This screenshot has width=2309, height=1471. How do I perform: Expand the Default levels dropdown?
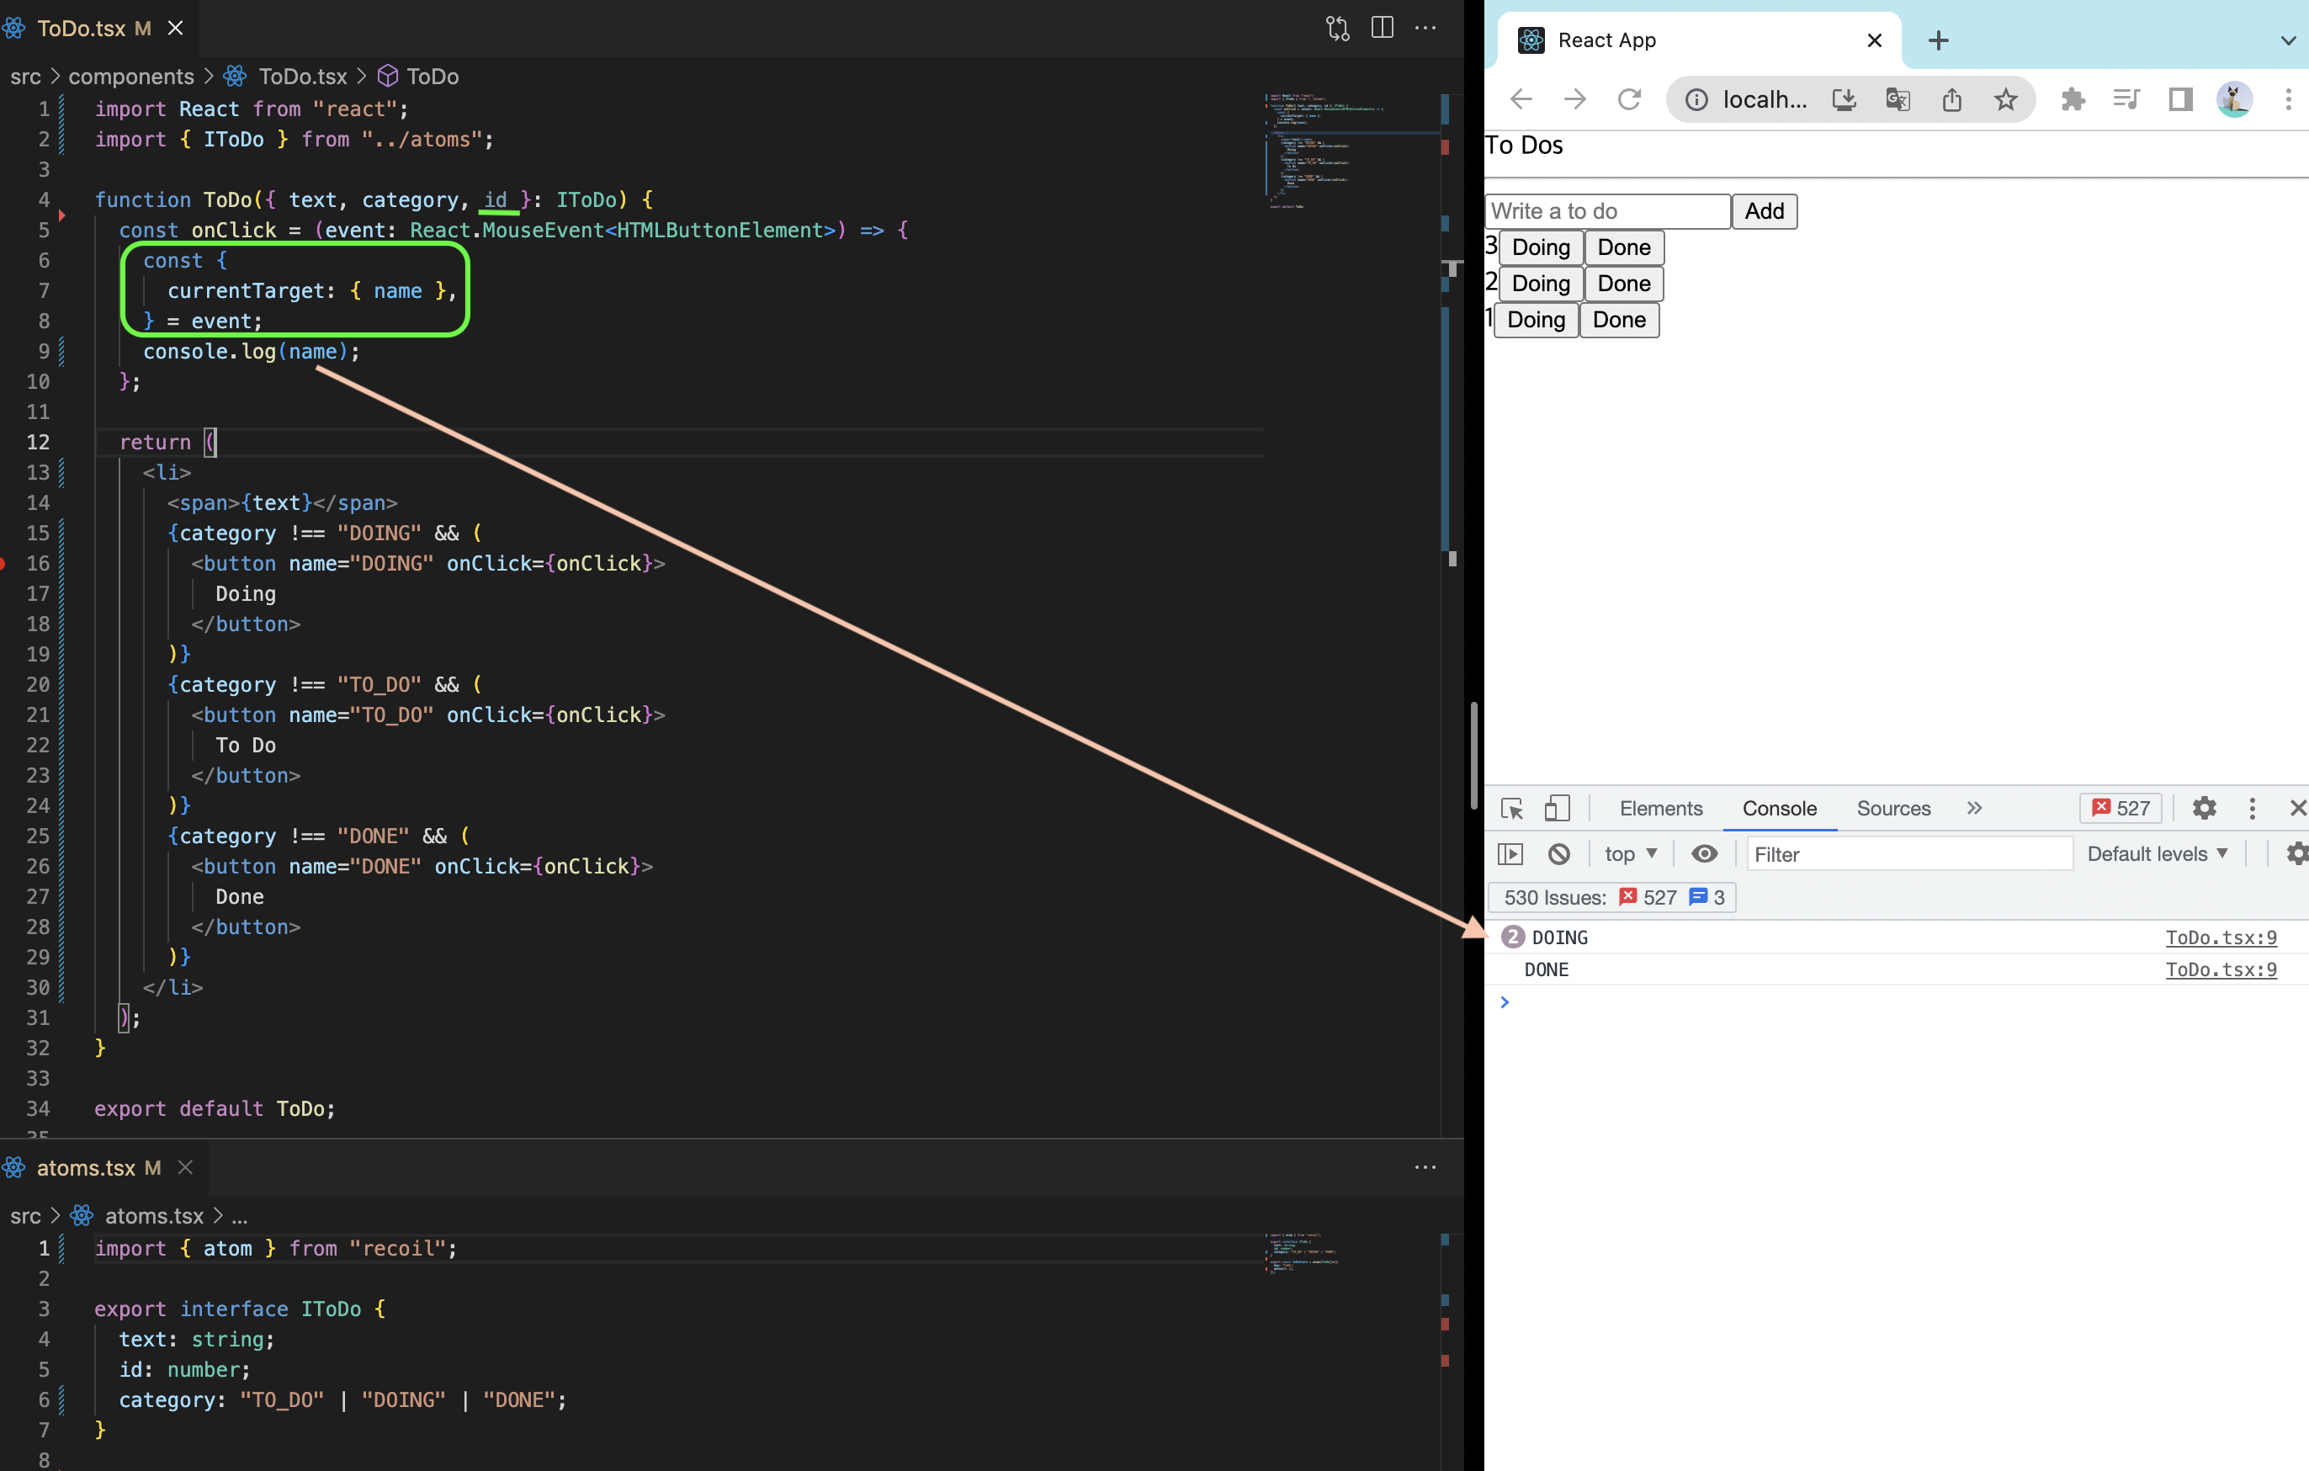pos(2157,853)
